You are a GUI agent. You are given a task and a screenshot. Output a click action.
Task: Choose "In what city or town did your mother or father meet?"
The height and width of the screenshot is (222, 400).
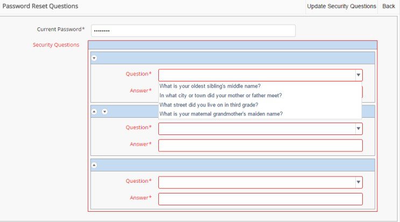click(221, 96)
